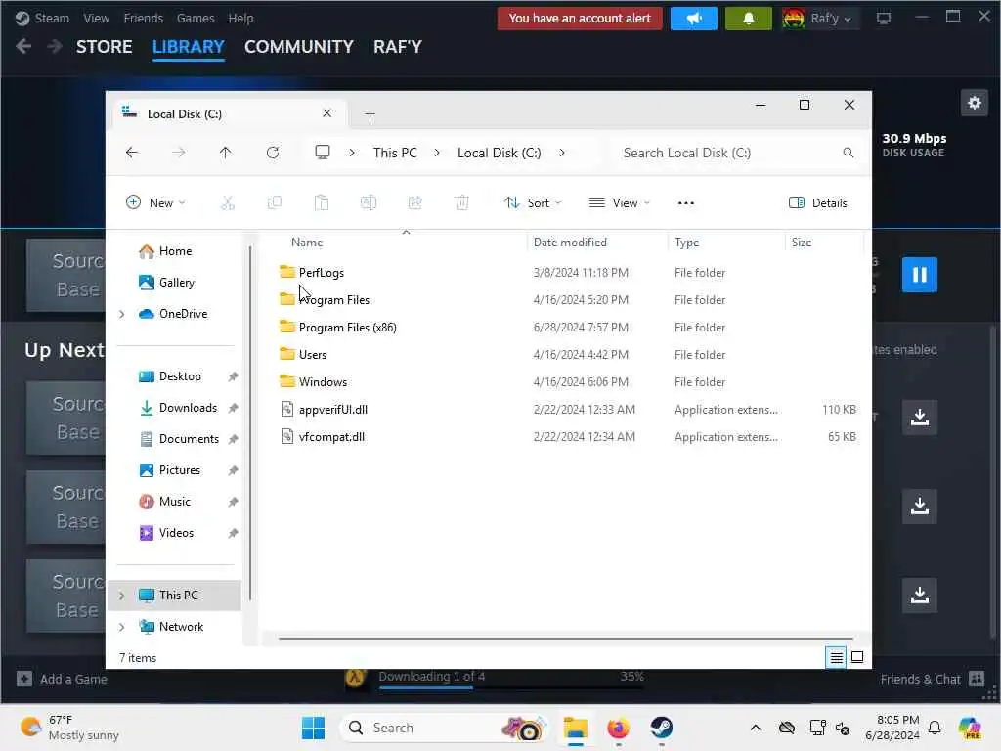Open the New dropdown menu

tap(155, 203)
